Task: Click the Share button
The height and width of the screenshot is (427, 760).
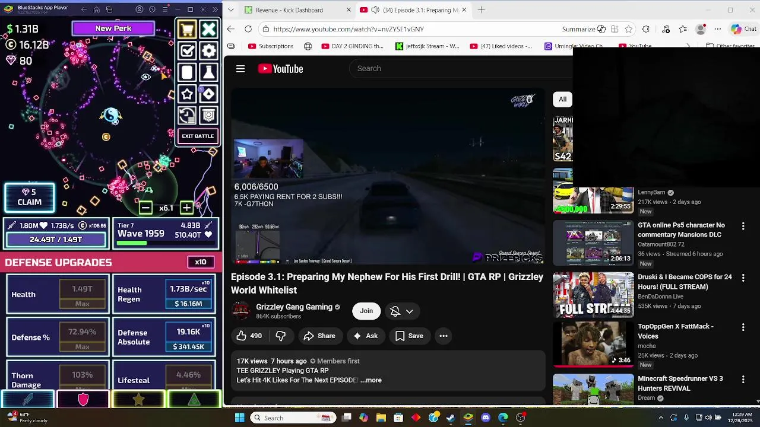Action: pos(319,336)
